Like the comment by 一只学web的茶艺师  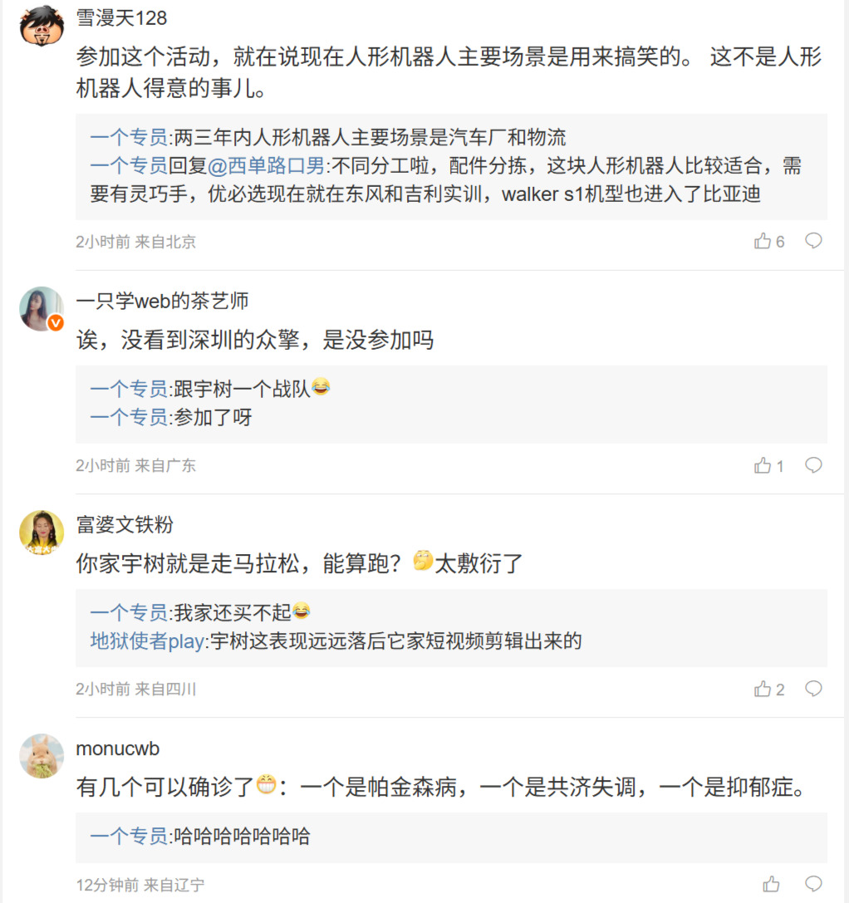pos(763,465)
